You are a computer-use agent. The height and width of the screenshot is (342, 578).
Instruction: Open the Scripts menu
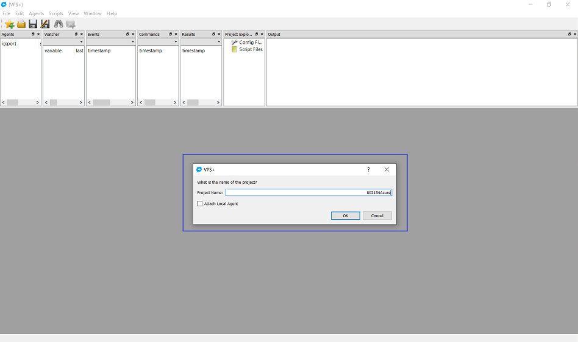point(56,13)
